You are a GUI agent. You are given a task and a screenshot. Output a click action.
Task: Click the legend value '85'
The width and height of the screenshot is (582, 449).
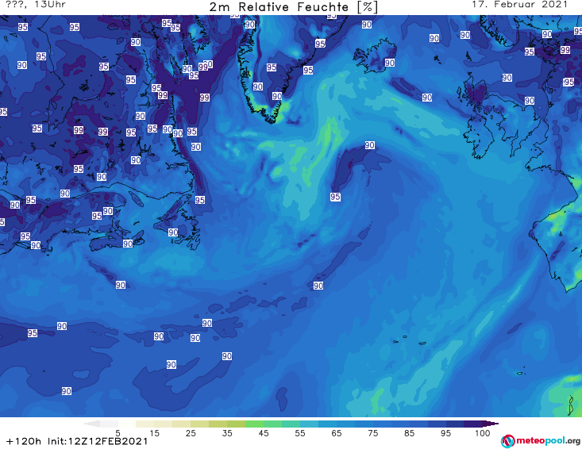pos(409,433)
